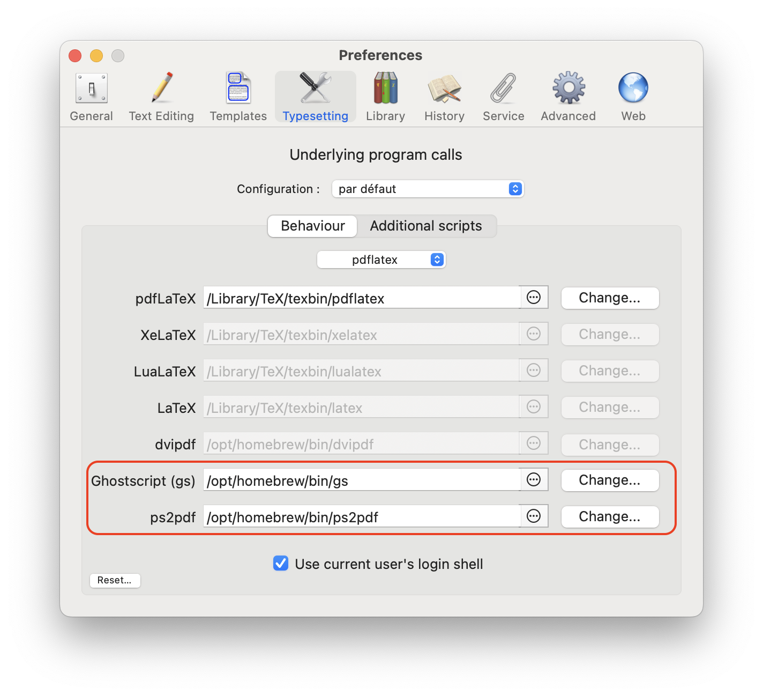Click the ellipsis button in the LaTeX row
This screenshot has height=696, width=763.
click(534, 407)
